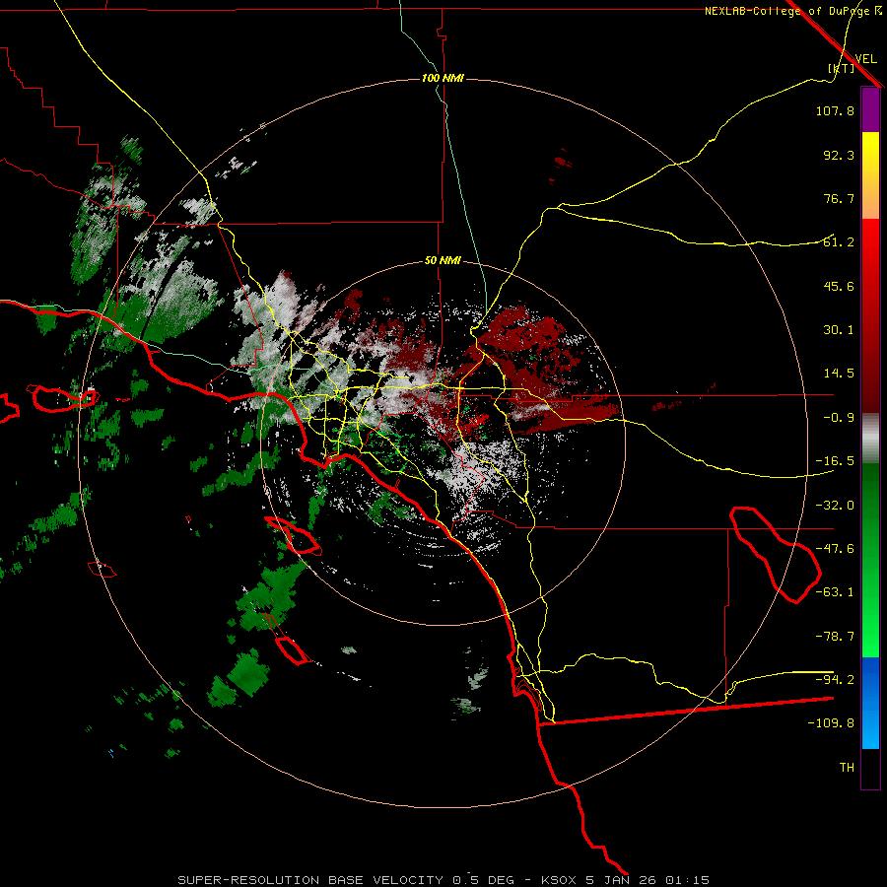
Task: Pick the black TH segment of the color bar
Action: [x=870, y=768]
